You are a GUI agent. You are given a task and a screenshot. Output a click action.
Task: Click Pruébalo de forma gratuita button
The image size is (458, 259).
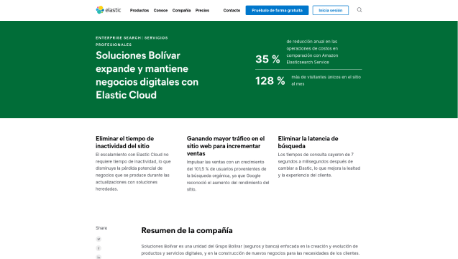tap(277, 10)
